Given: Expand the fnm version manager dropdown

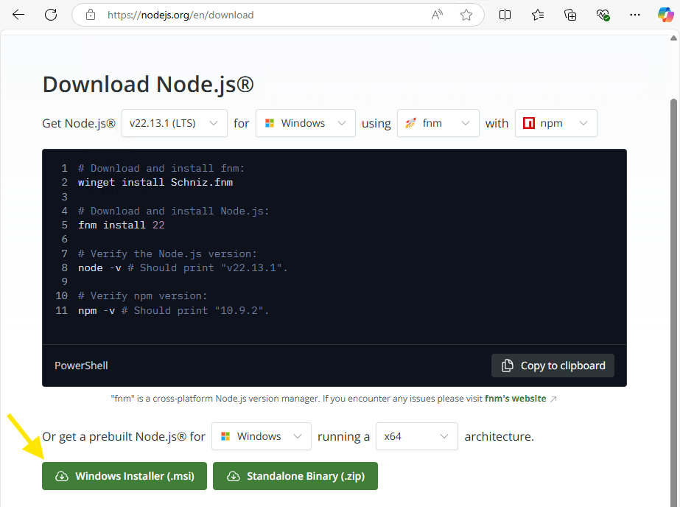Looking at the screenshot, I should coord(438,123).
